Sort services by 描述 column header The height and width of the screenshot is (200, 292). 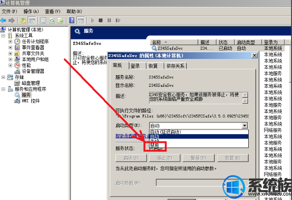pos(207,42)
